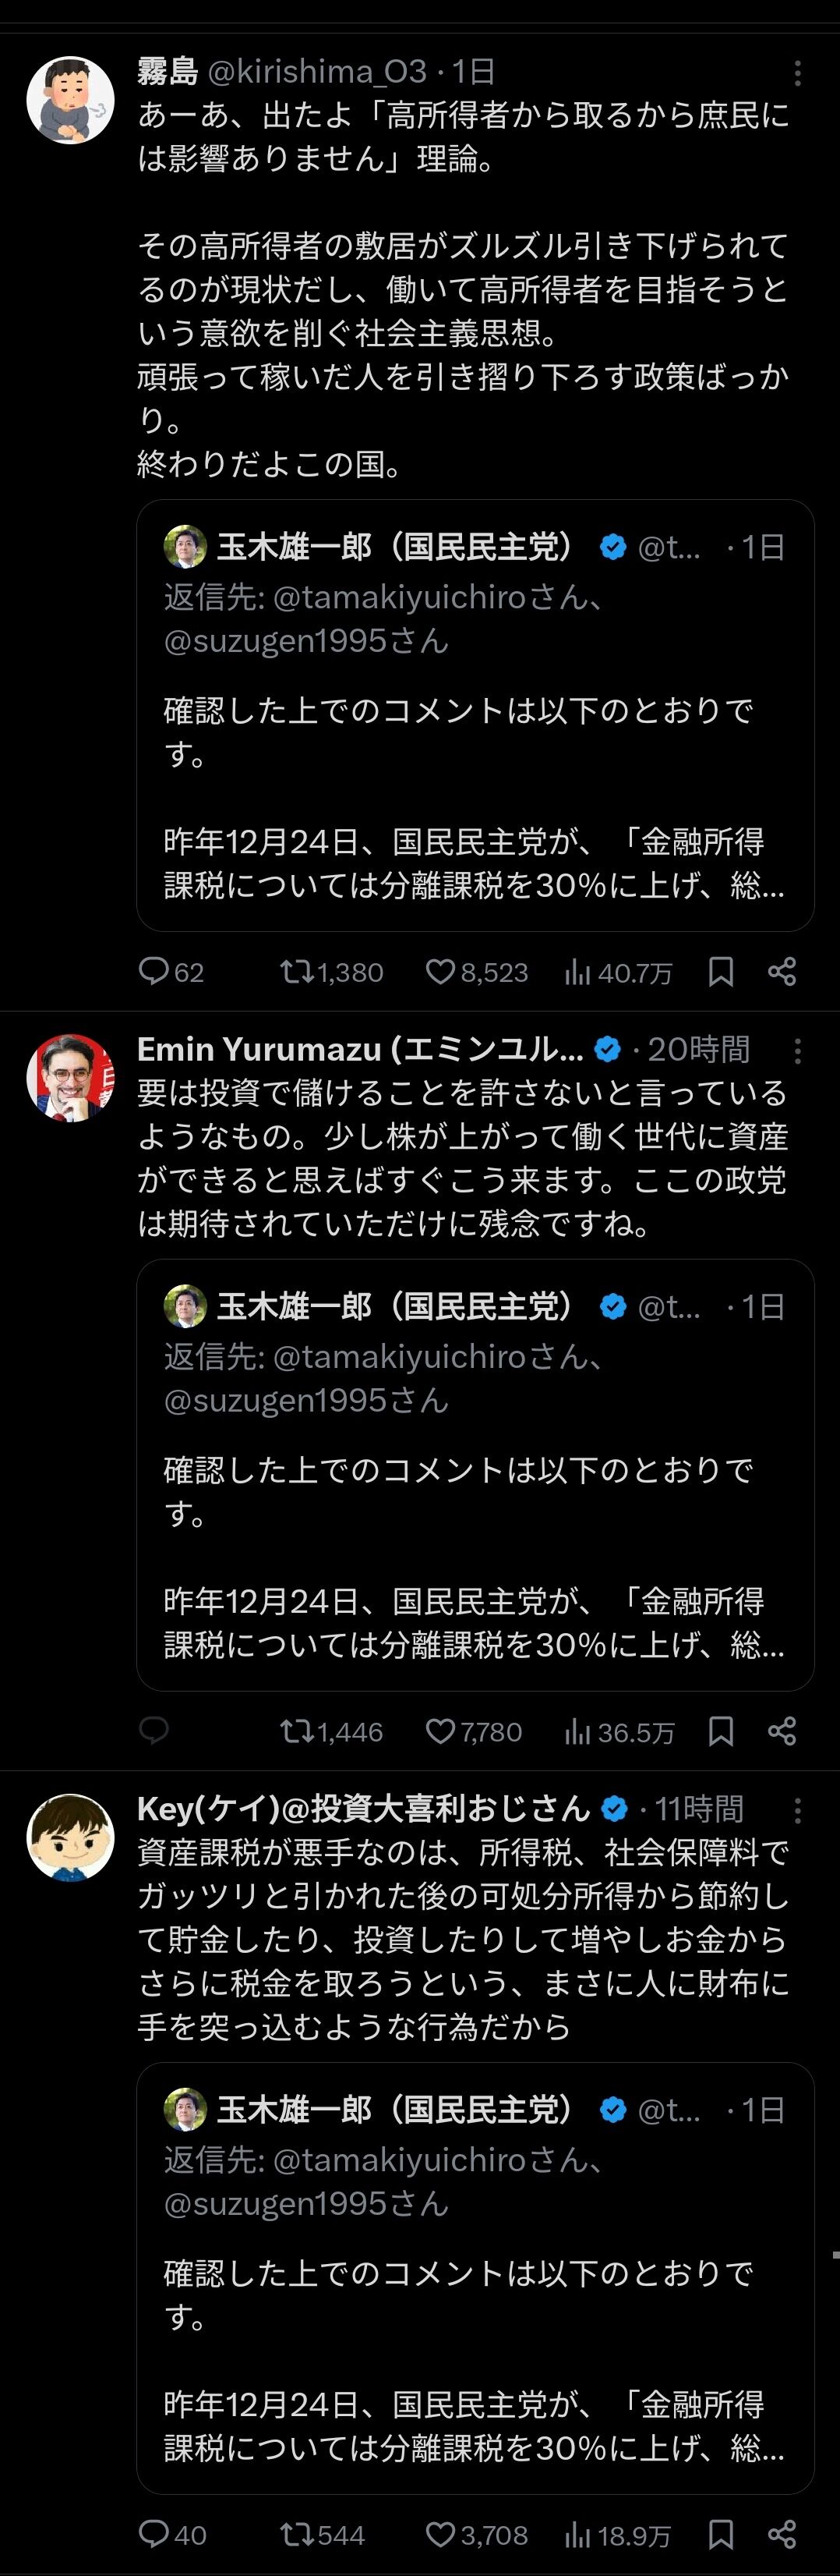Bookmark the Key(ケイ) tweet
The image size is (840, 2576).
[x=720, y=2534]
